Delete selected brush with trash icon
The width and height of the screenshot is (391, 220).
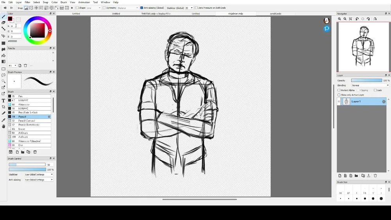point(35,152)
